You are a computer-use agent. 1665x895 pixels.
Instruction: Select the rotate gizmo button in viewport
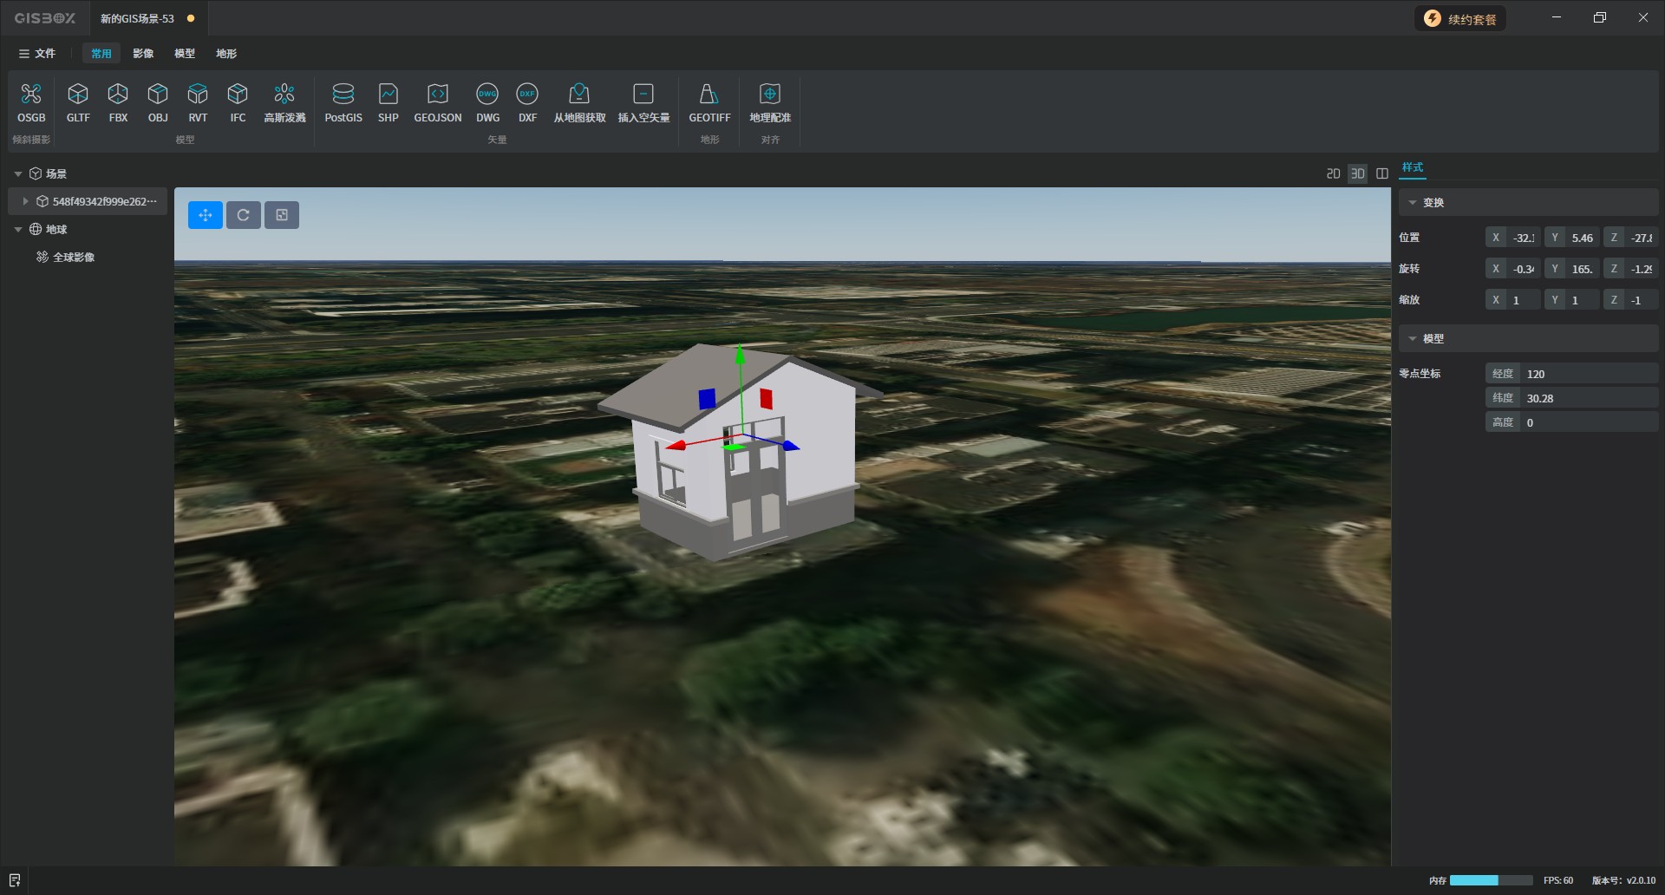pos(244,215)
